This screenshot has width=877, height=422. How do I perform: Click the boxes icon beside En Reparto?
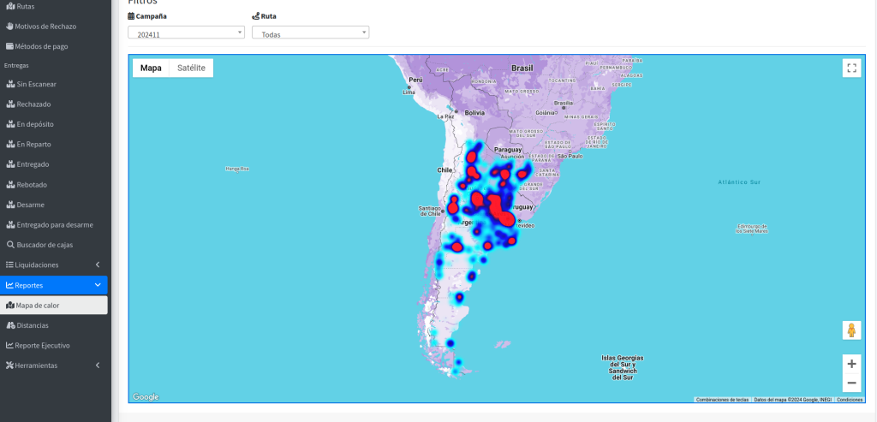pos(10,145)
